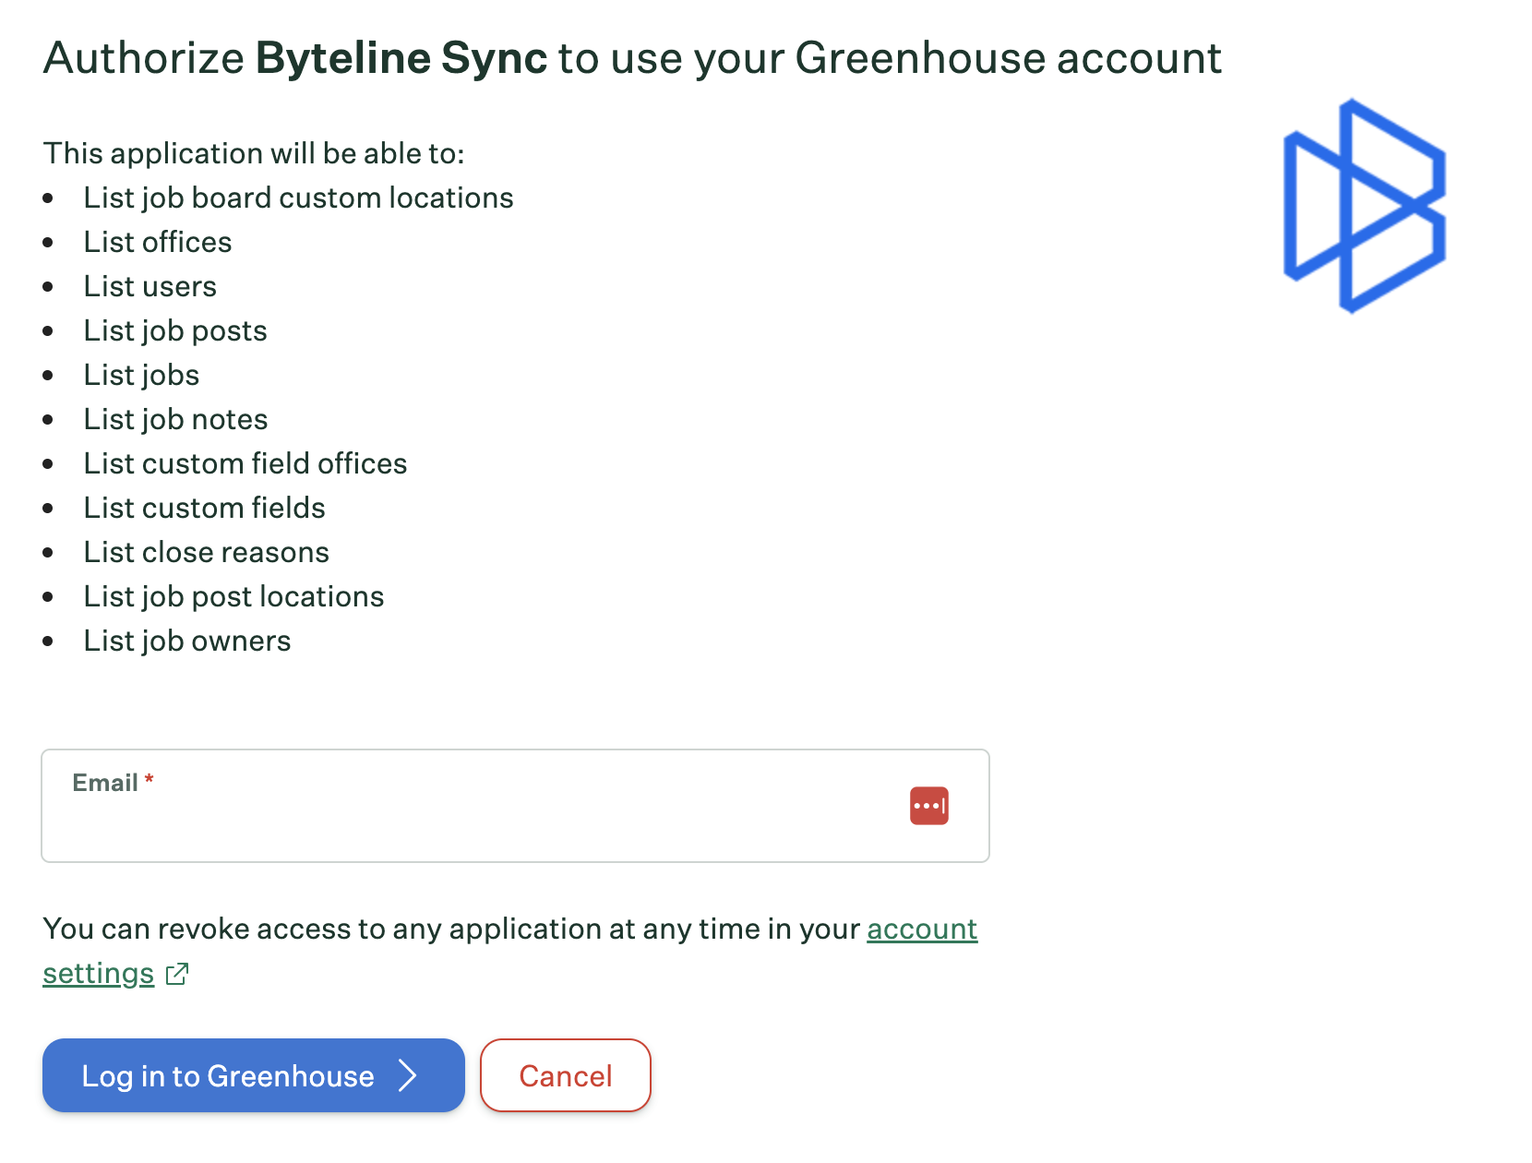The image size is (1532, 1163).
Task: Click the 'List job notes' permission
Action: 175,419
